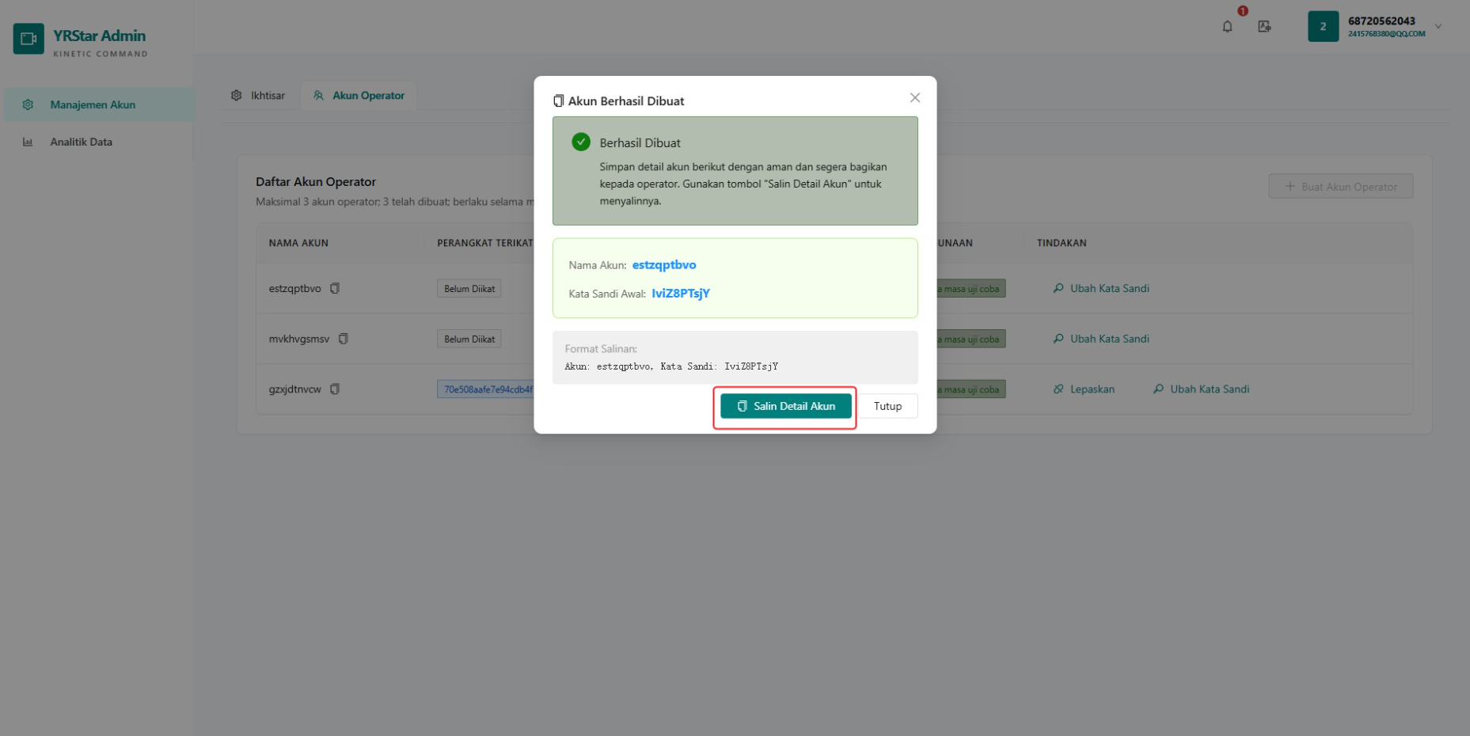Click the bound device ID 70e508aafe7e94cdb4f

pos(486,389)
